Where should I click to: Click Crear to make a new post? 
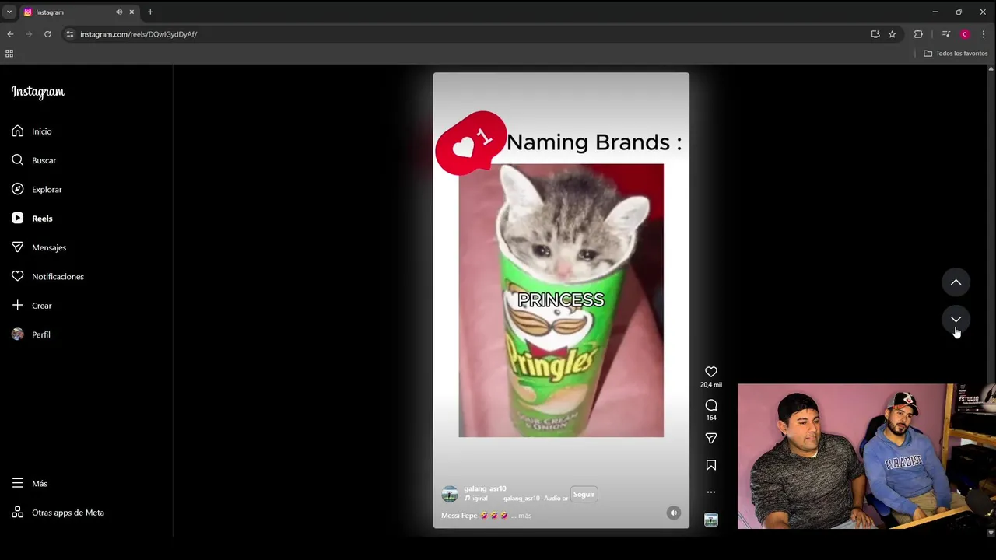32,306
